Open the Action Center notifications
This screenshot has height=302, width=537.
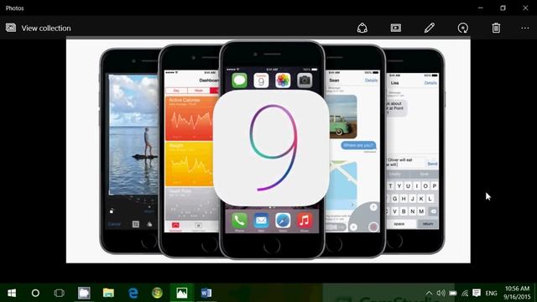[477, 293]
